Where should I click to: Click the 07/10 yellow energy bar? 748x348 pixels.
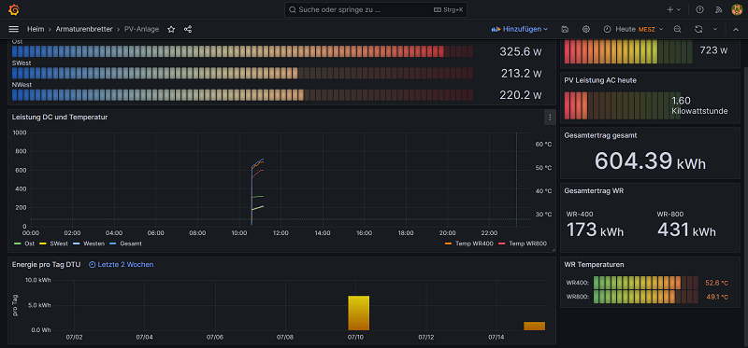coord(358,313)
